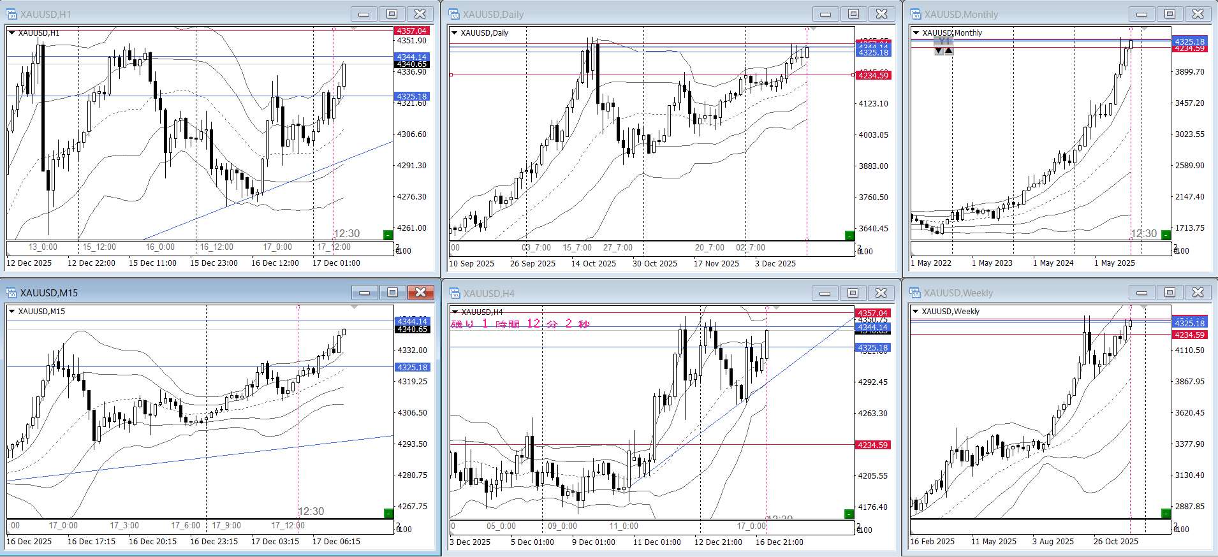Open the XAUUSD,Weekly dropdown triangle in chart
The image size is (1218, 557).
916,312
